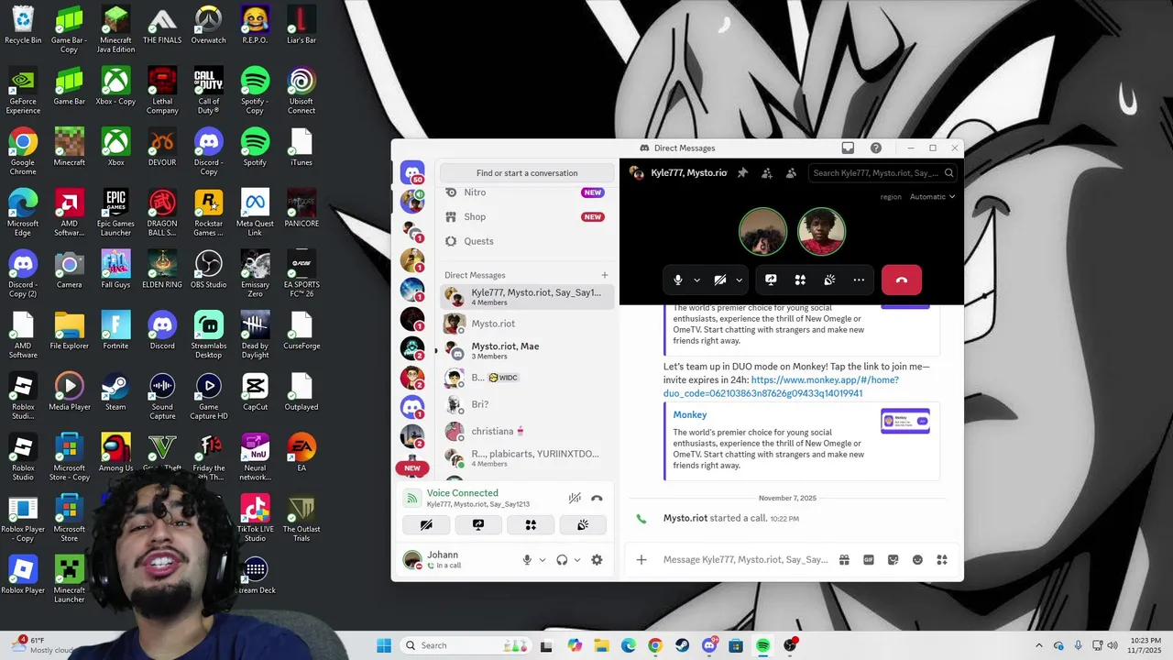Open User Settings gear icon
The height and width of the screenshot is (660, 1173).
pos(597,560)
